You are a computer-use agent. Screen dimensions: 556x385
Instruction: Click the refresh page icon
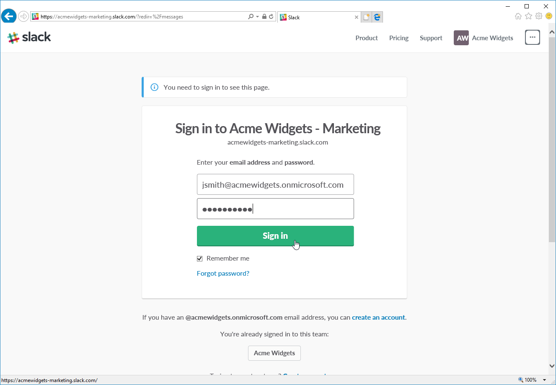click(x=271, y=17)
